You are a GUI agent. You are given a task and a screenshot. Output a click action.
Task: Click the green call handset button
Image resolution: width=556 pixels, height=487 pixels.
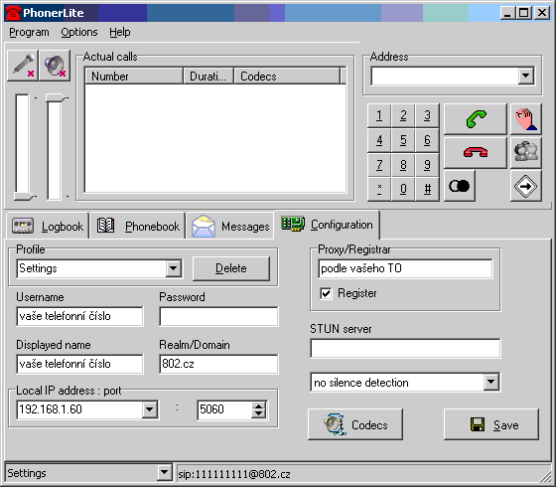click(476, 119)
